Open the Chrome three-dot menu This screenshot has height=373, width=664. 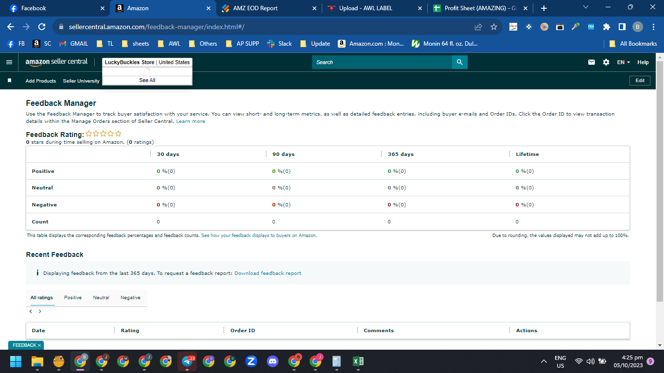point(653,27)
